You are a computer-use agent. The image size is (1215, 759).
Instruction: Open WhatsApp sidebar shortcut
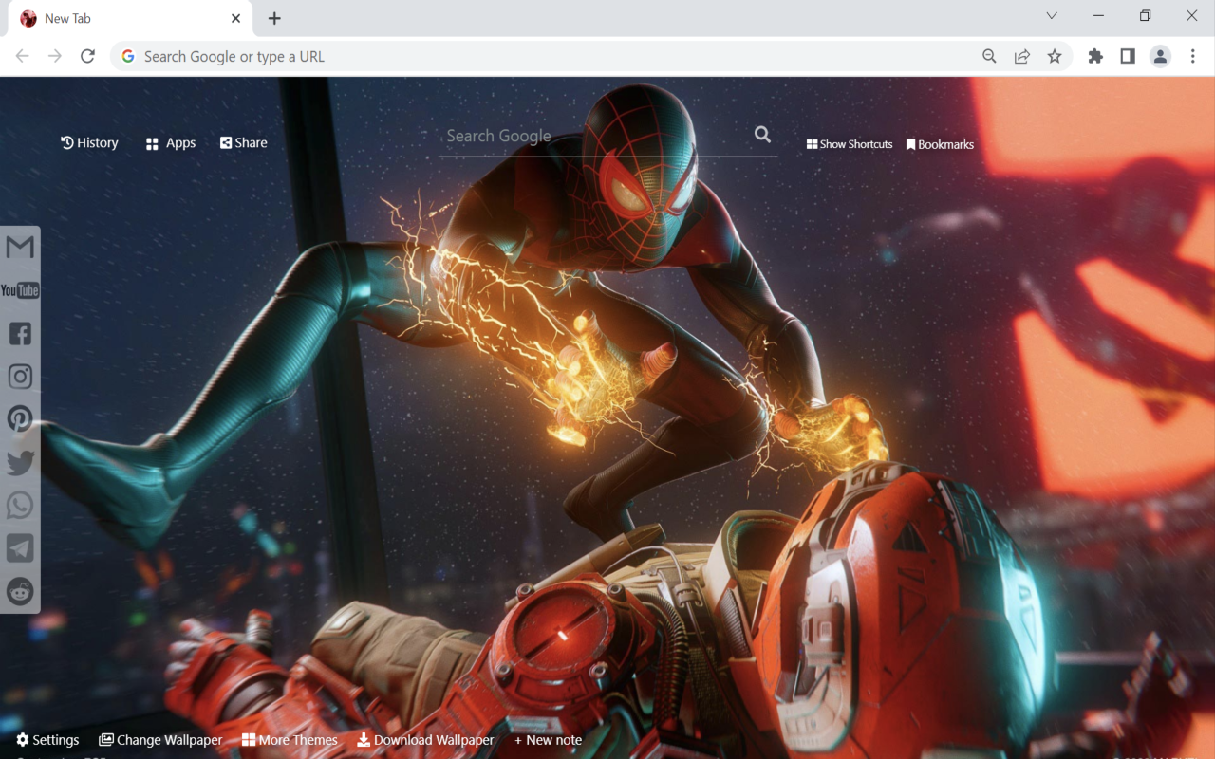tap(20, 506)
